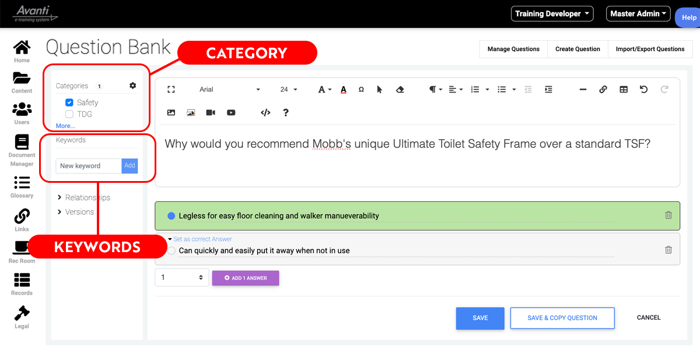Click into the question text area

417,155
